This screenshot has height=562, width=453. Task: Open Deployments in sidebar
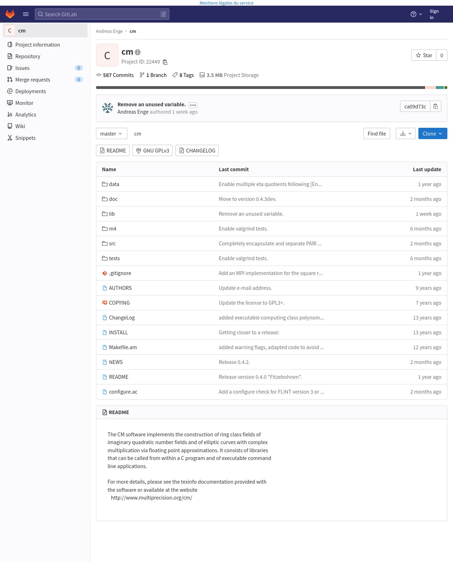[45, 91]
